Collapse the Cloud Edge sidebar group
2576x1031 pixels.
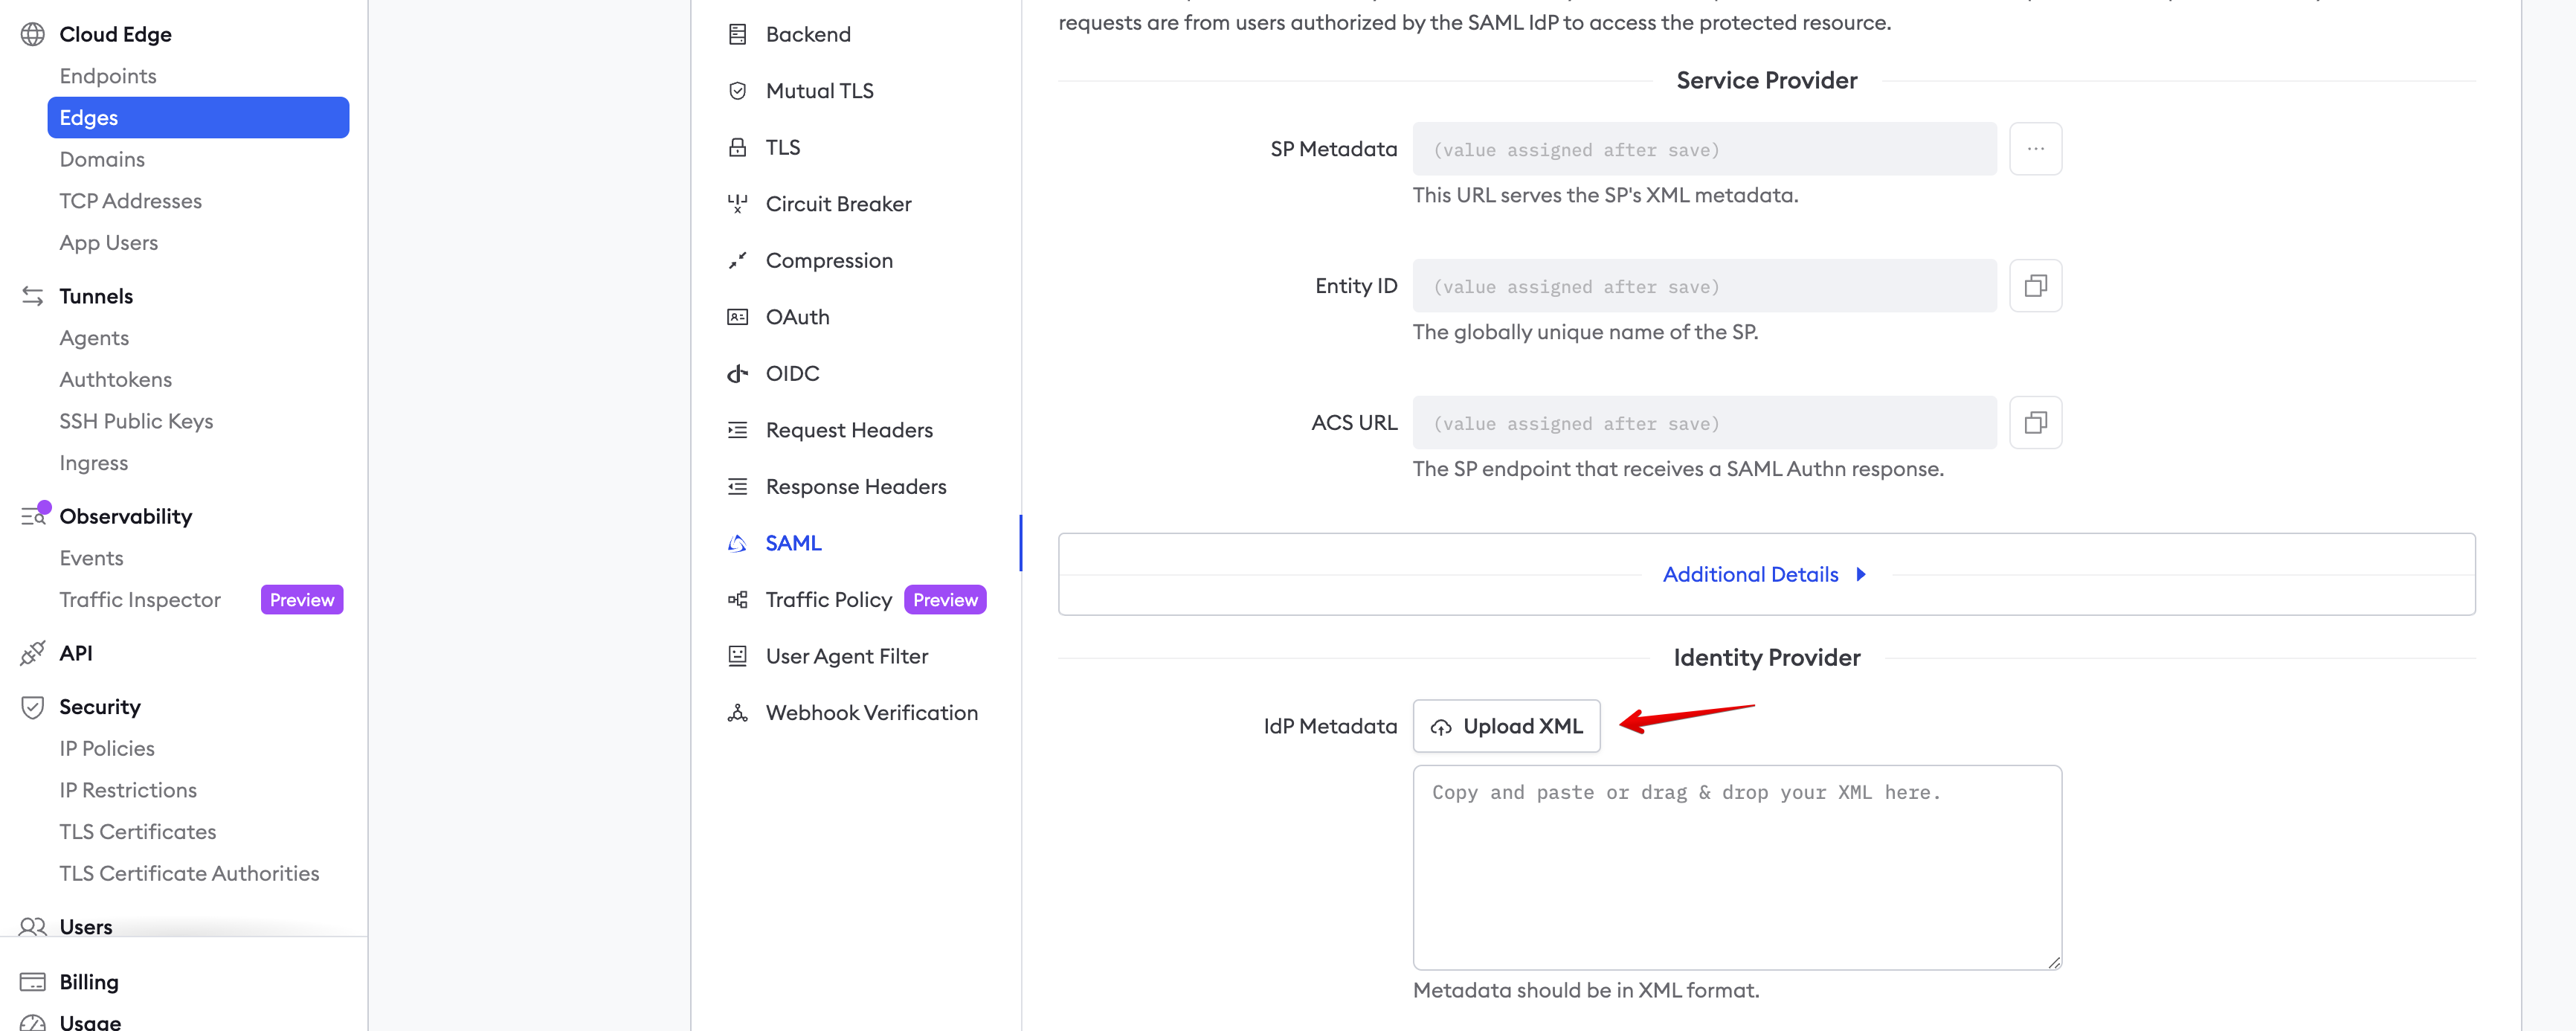(x=115, y=34)
